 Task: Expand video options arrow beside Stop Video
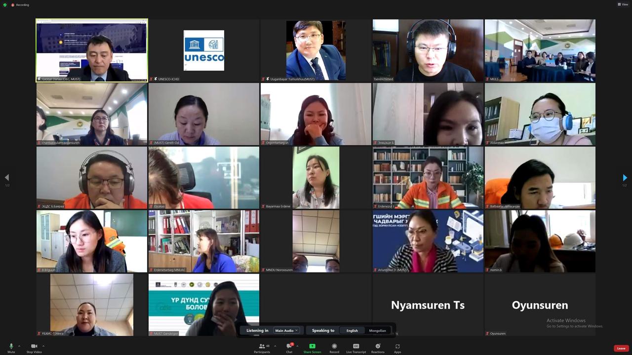coord(43,346)
